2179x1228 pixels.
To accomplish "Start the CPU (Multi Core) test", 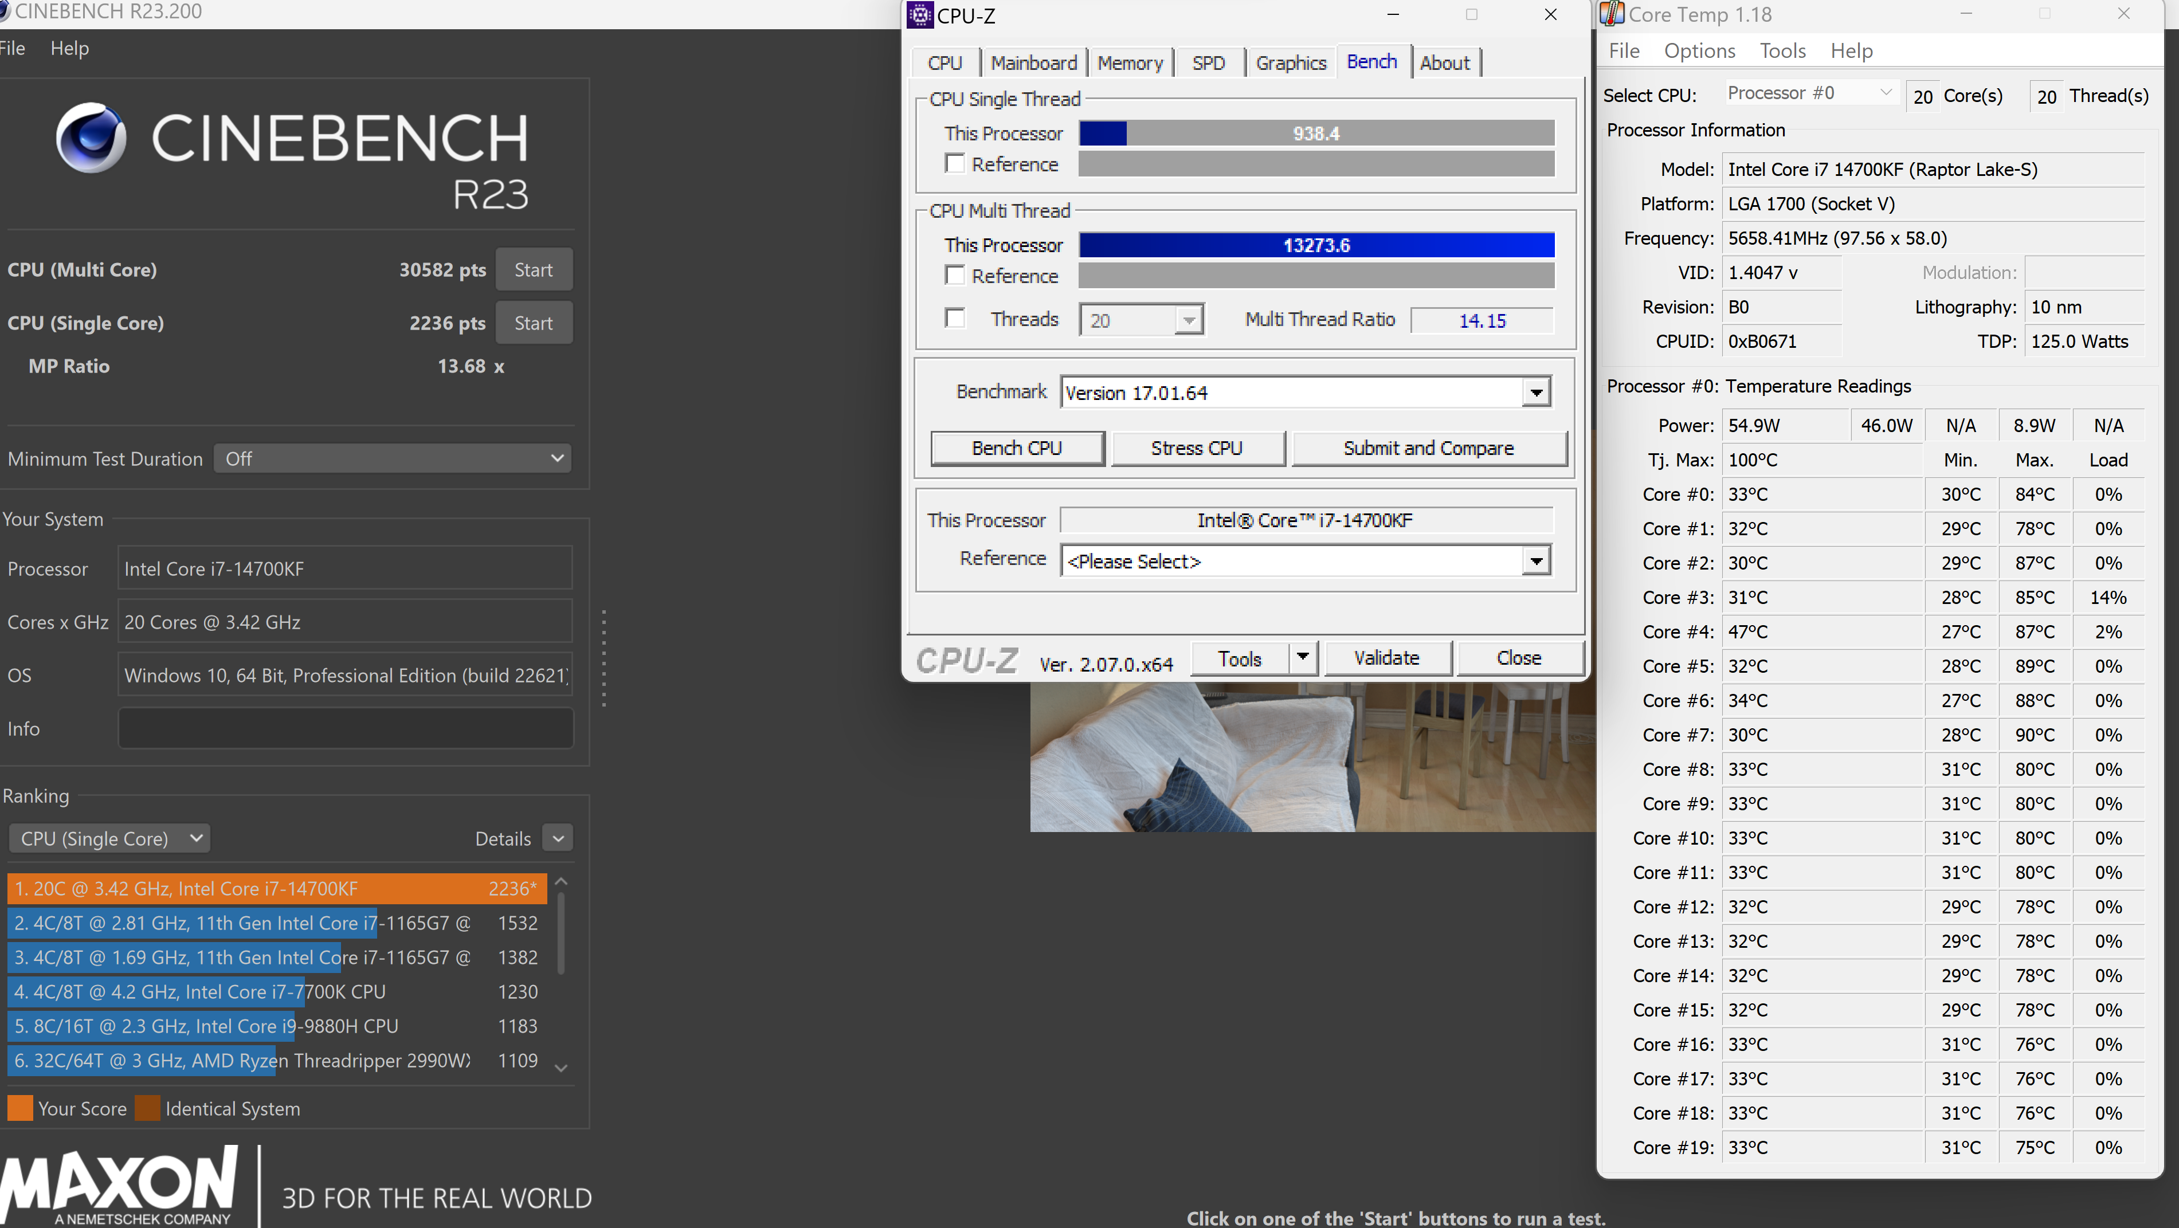I will click(534, 269).
